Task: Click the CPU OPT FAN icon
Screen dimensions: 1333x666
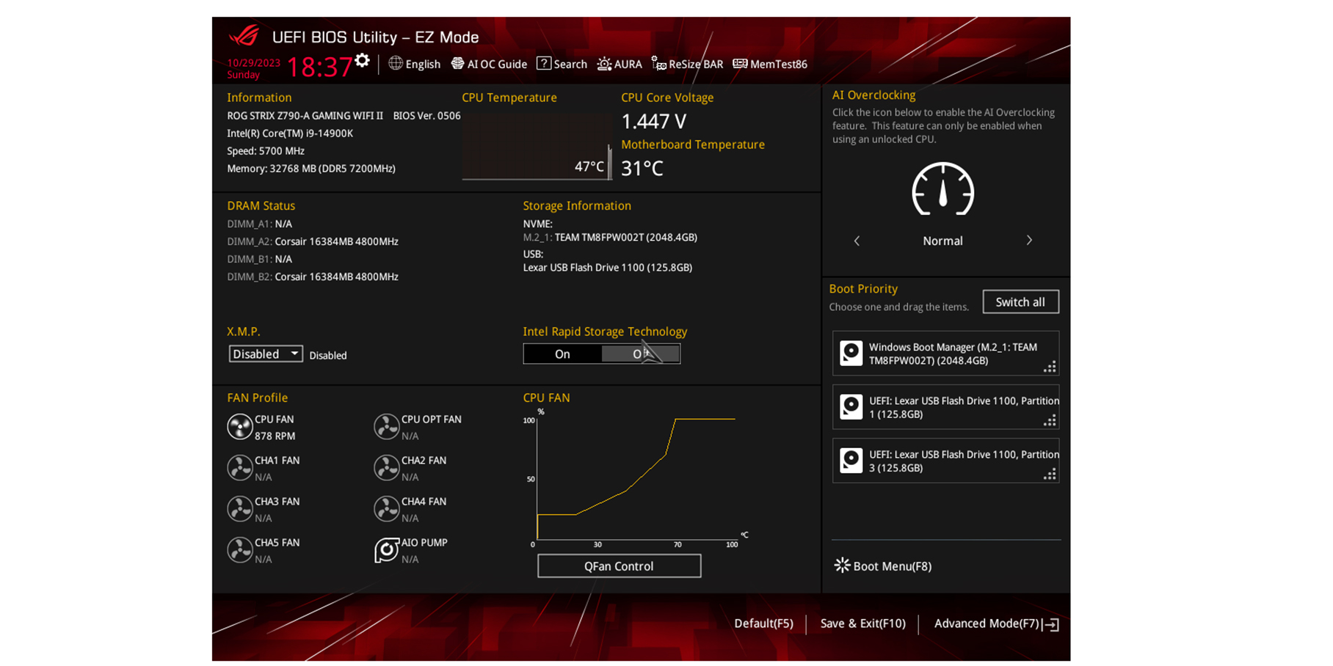Action: click(x=387, y=426)
